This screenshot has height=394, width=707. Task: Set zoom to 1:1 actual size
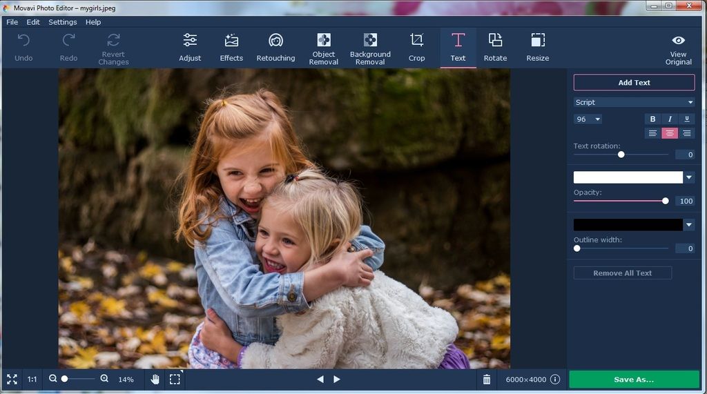[x=32, y=380]
